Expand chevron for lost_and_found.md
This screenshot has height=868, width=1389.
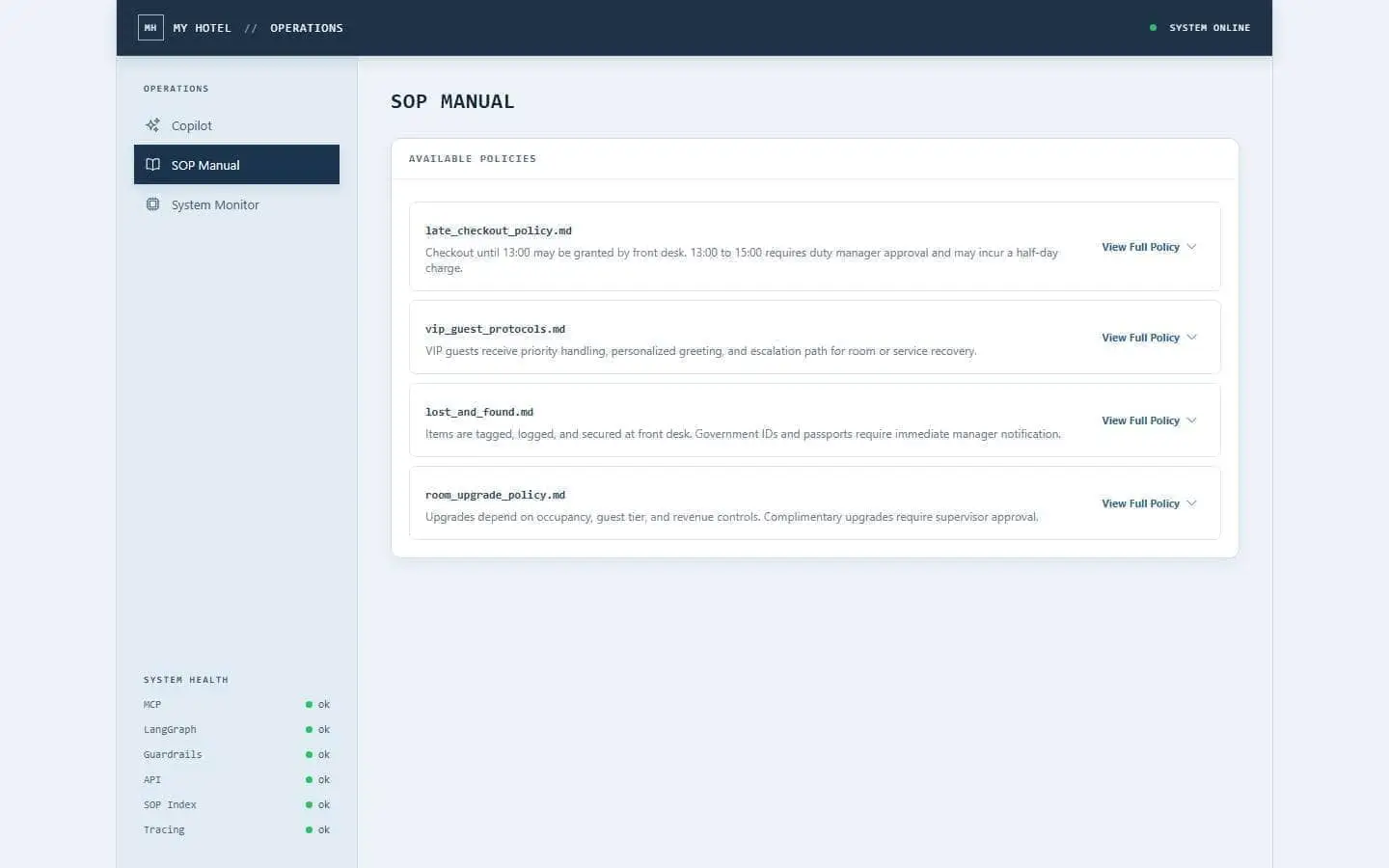pos(1191,420)
